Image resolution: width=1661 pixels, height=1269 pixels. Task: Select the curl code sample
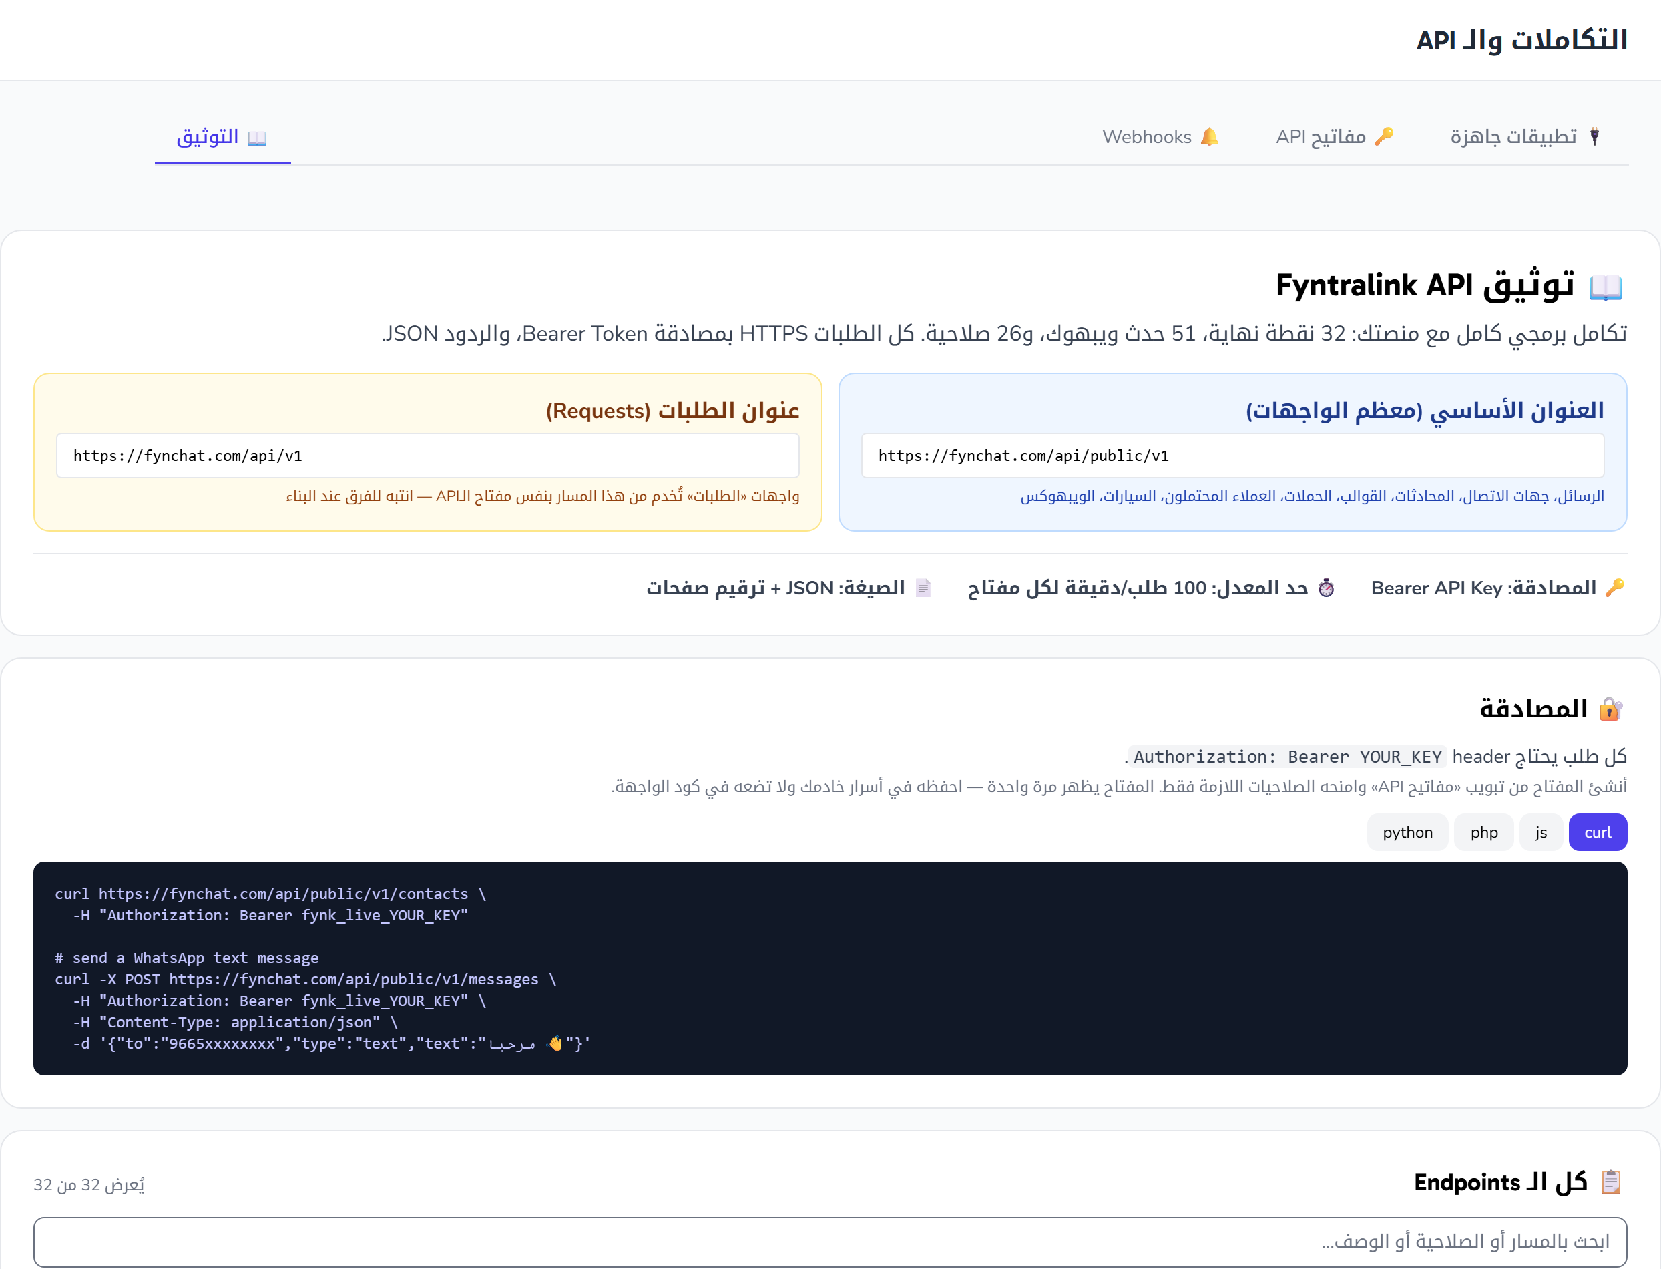[1598, 832]
